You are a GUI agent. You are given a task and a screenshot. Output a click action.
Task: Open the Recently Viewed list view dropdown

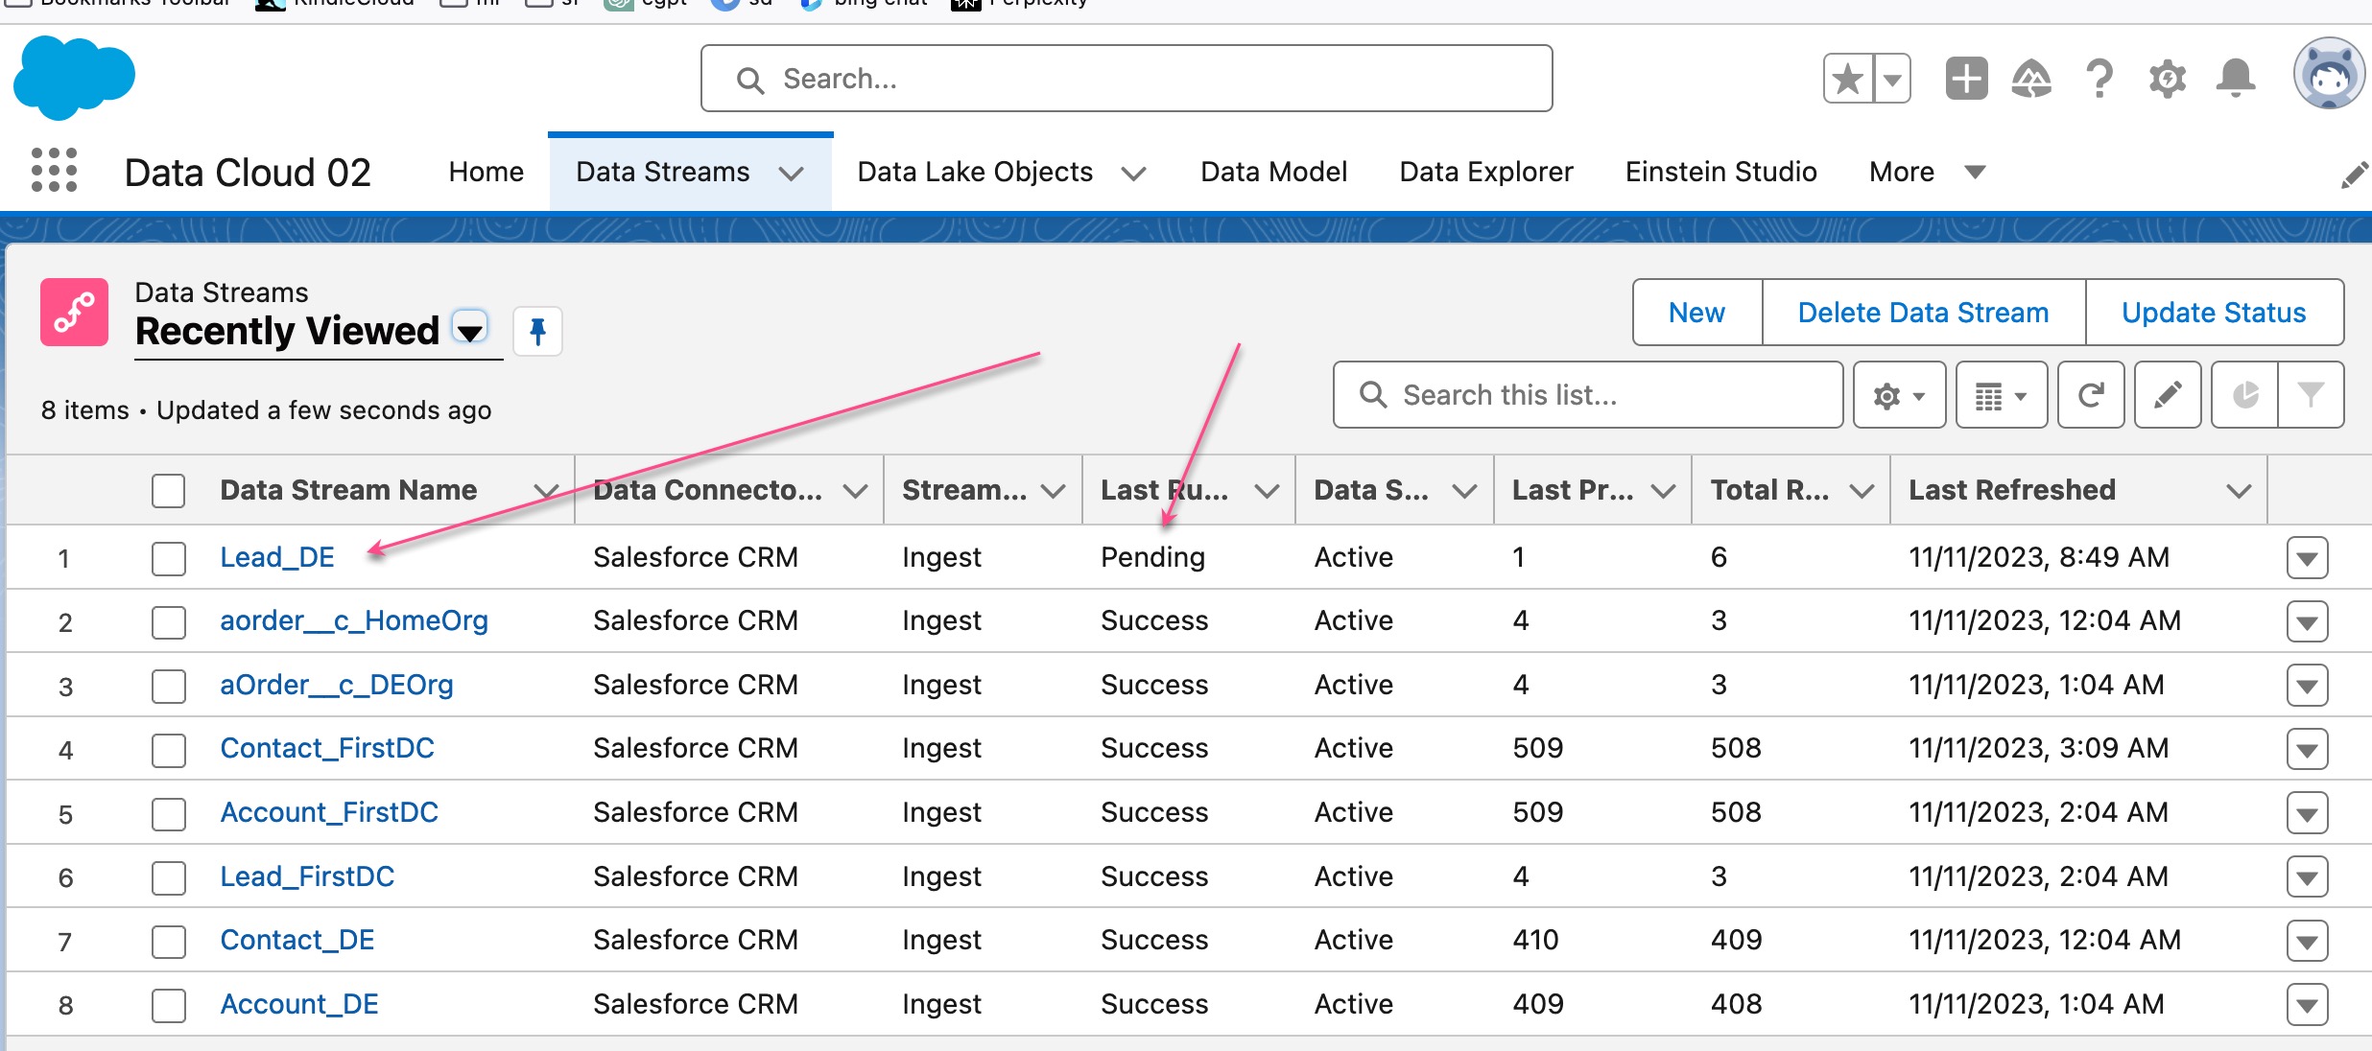click(x=470, y=329)
